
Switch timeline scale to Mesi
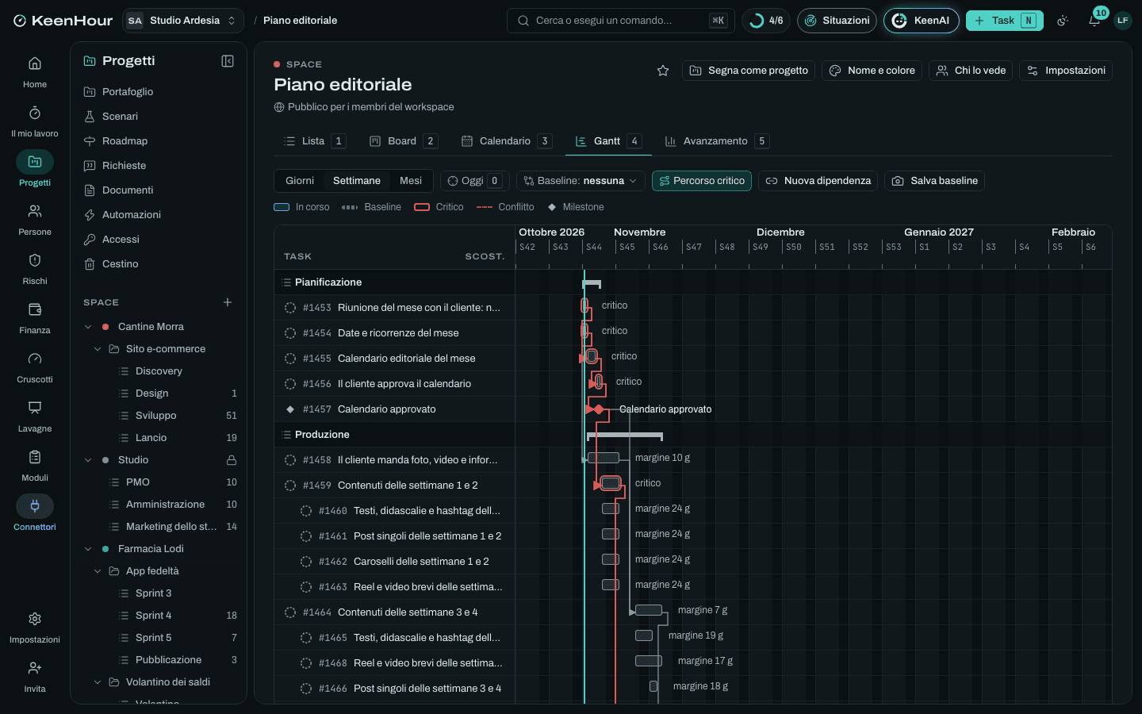pos(411,181)
